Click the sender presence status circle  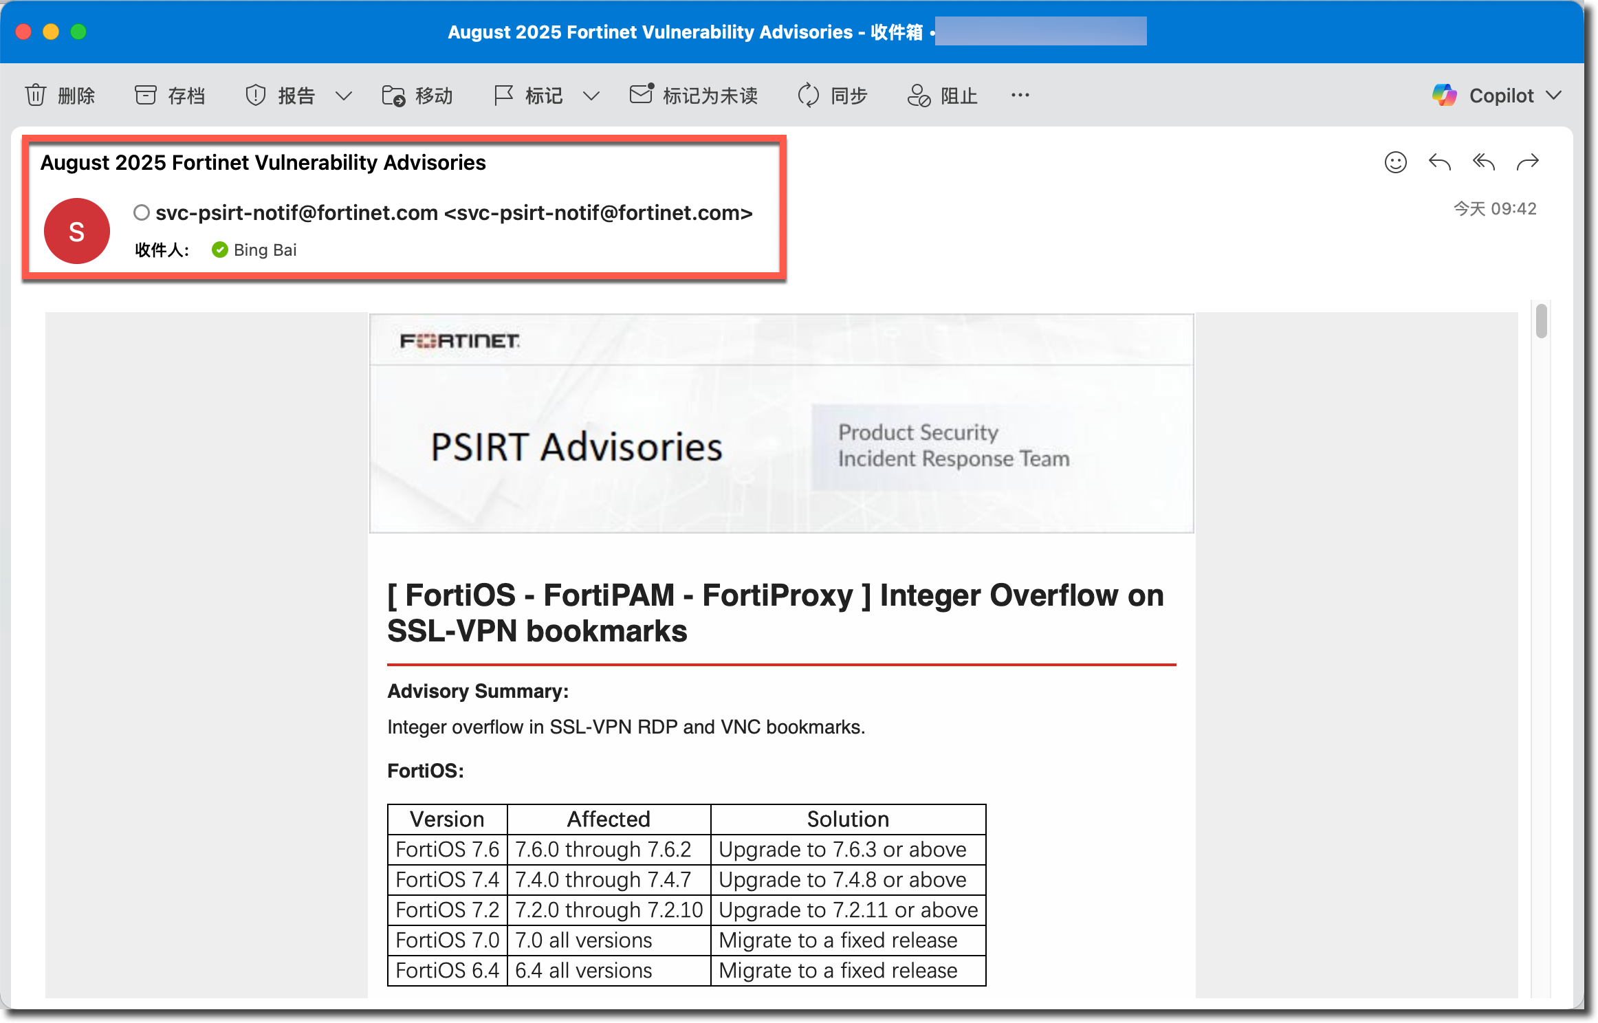141,213
